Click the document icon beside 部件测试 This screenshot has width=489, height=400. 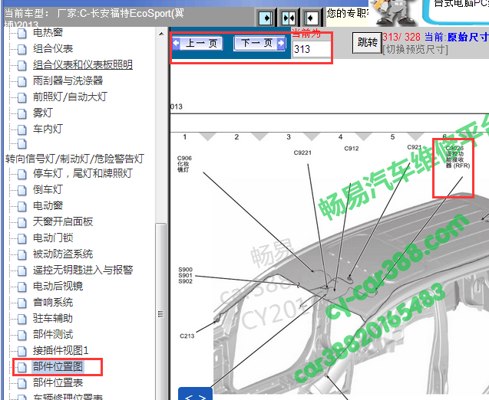click(x=21, y=336)
